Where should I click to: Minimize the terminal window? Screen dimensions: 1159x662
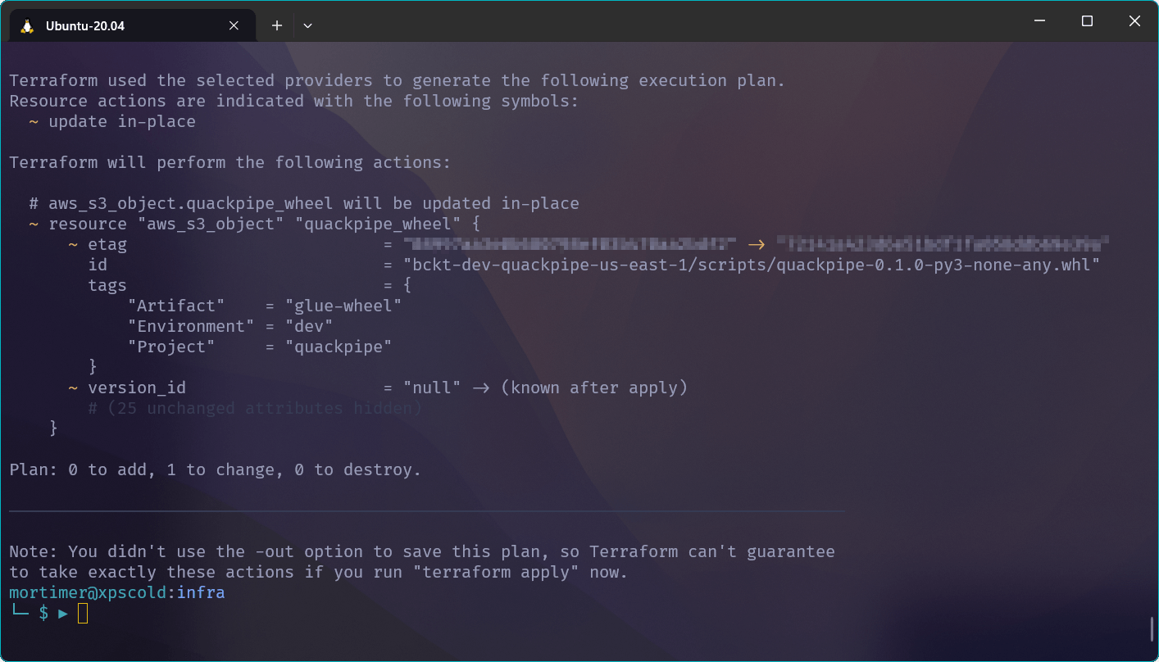click(x=1039, y=21)
